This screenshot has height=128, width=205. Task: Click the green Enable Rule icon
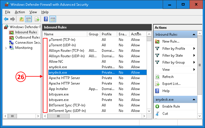(157, 106)
